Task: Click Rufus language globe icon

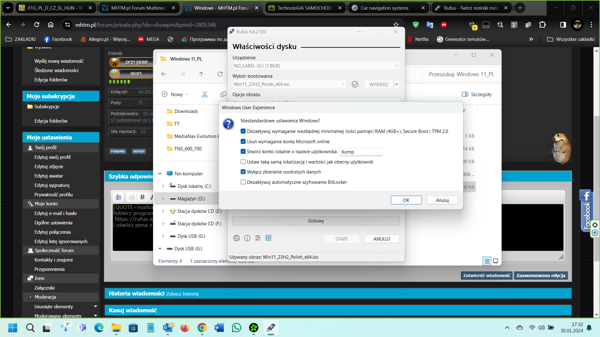Action: coord(237,238)
